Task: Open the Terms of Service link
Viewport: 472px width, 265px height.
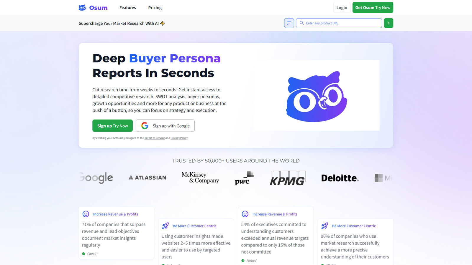Action: pyautogui.click(x=155, y=138)
